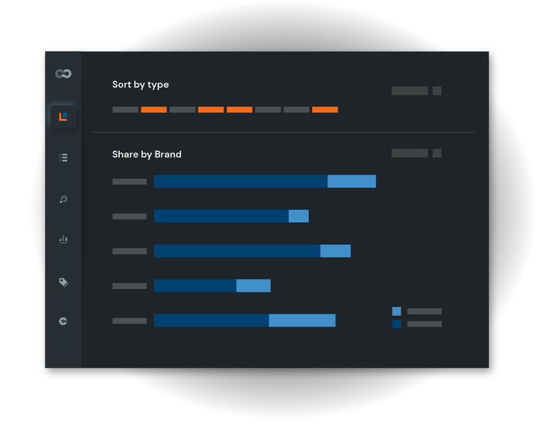
Task: Open the dropdown beside Sort by type
Action: 410,91
